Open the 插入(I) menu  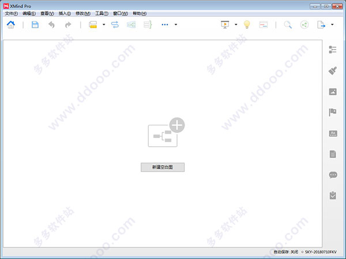coord(65,13)
